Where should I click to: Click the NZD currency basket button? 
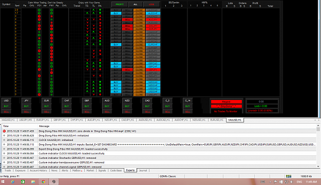pyautogui.click(x=127, y=100)
